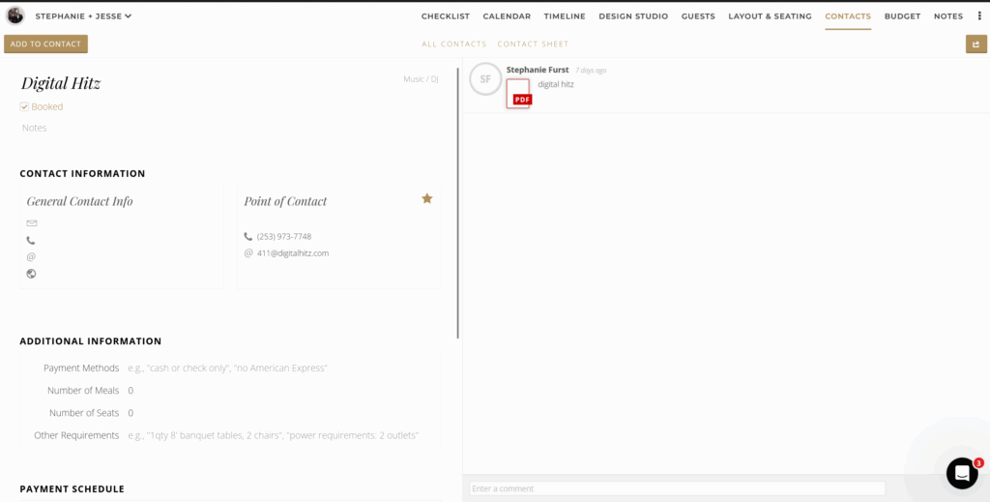Click the Number of Meals value

(131, 391)
